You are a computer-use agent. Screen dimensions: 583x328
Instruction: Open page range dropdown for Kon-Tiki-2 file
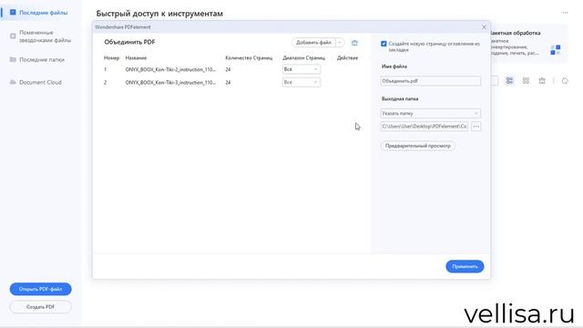click(x=302, y=69)
